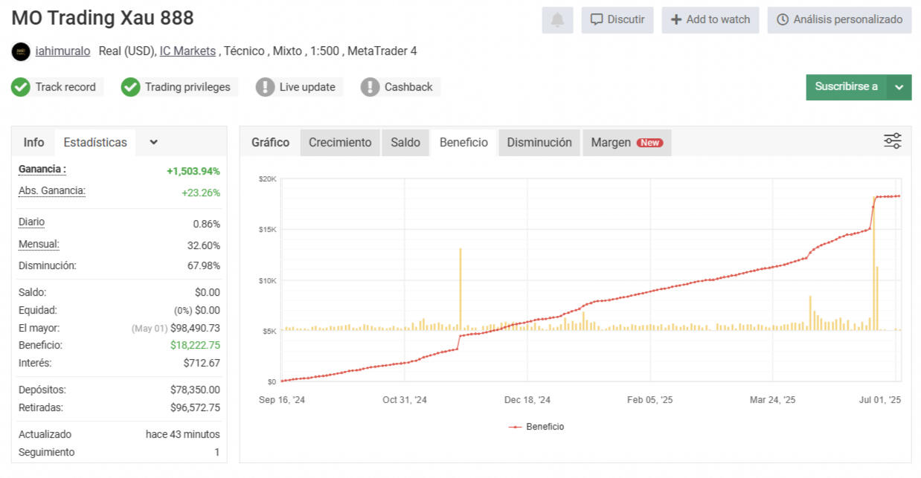921x478 pixels.
Task: Click the Cashback warning icon
Action: pyautogui.click(x=370, y=87)
